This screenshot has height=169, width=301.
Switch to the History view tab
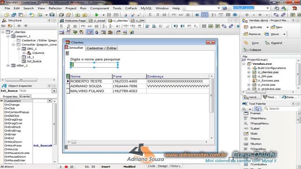(175, 166)
